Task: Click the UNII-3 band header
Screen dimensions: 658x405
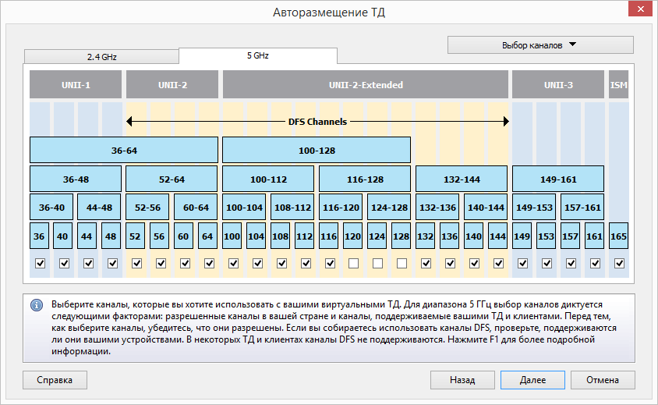Action: [558, 84]
